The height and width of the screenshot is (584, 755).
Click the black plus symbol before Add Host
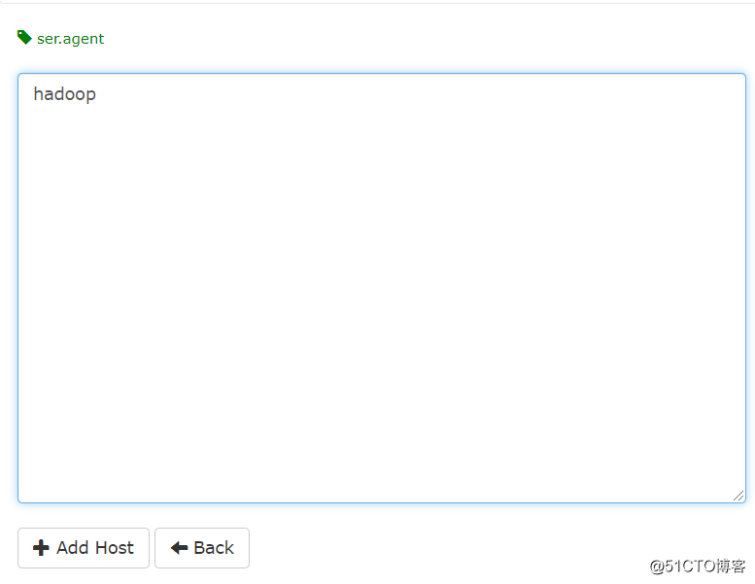click(x=41, y=547)
